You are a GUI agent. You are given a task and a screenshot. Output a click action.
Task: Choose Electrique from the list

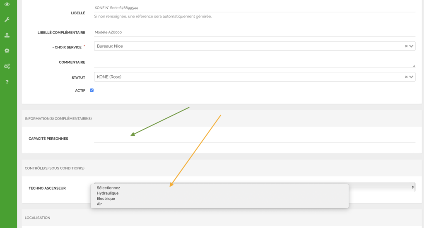[106, 199]
